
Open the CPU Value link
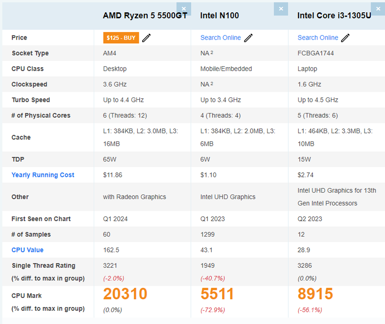pyautogui.click(x=28, y=250)
